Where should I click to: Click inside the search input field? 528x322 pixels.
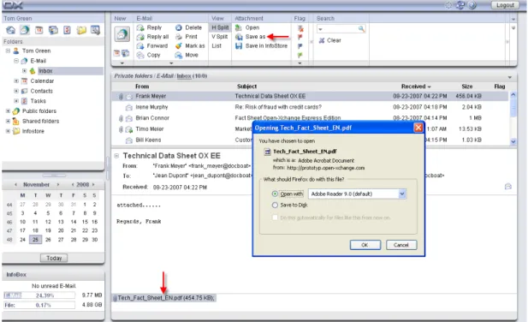click(340, 29)
